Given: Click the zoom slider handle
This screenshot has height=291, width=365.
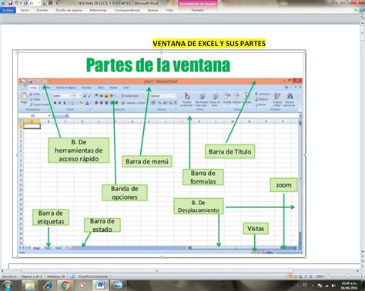Looking at the screenshot, I should click(x=348, y=276).
